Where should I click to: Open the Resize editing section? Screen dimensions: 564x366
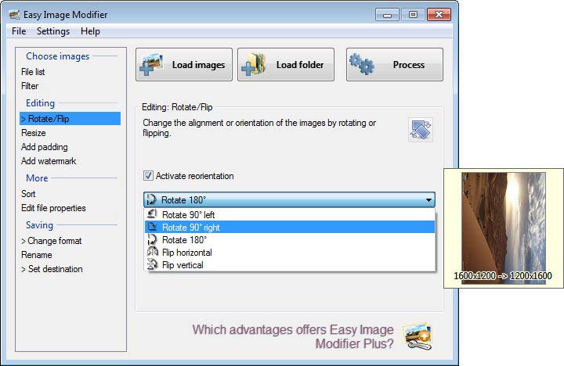coord(33,133)
